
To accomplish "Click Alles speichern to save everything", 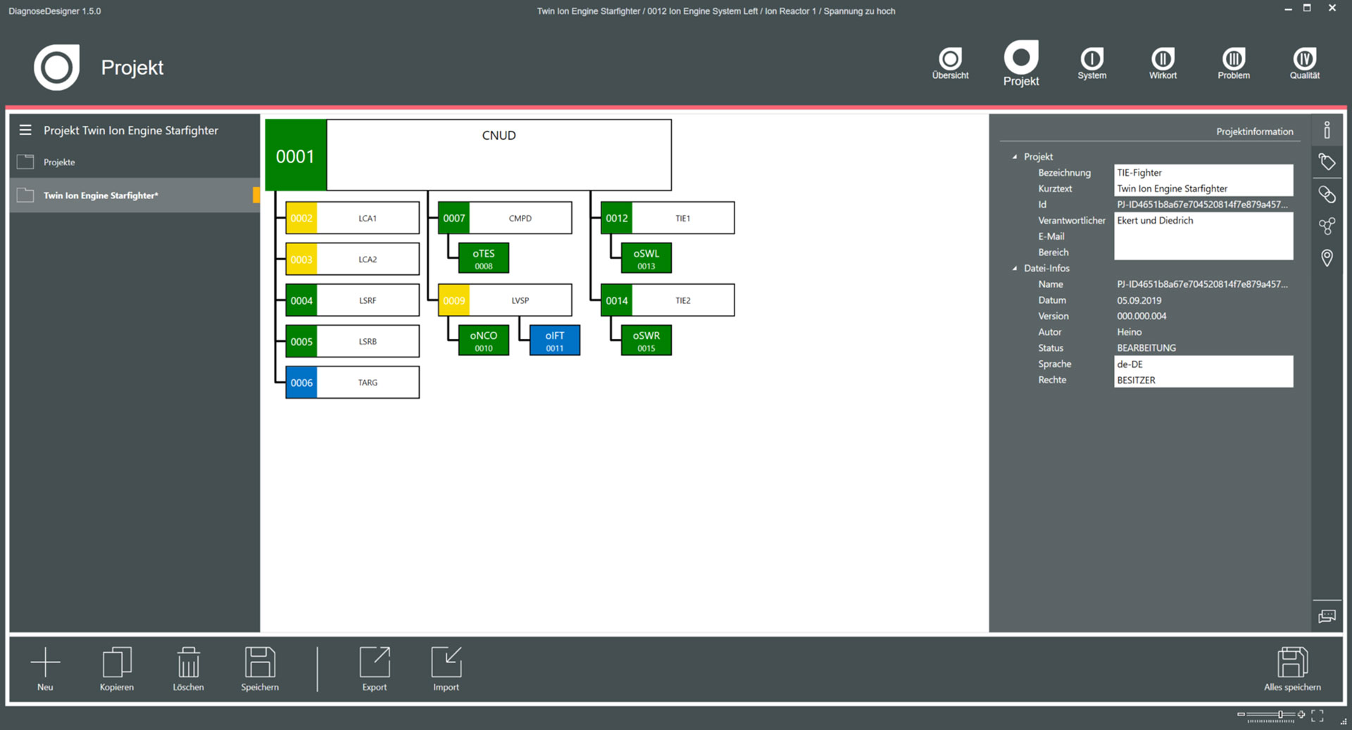I will coord(1292,669).
